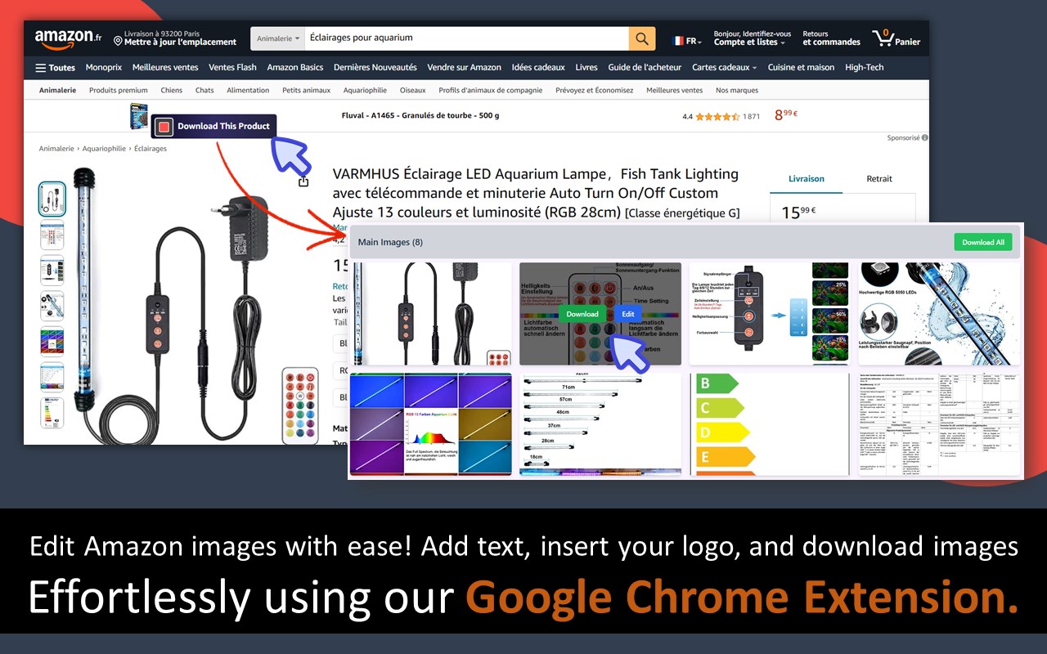1047x654 pixels.
Task: Click the Sponsorisé info icon
Action: [x=925, y=138]
